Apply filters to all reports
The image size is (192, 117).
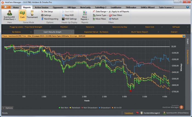click(x=119, y=11)
